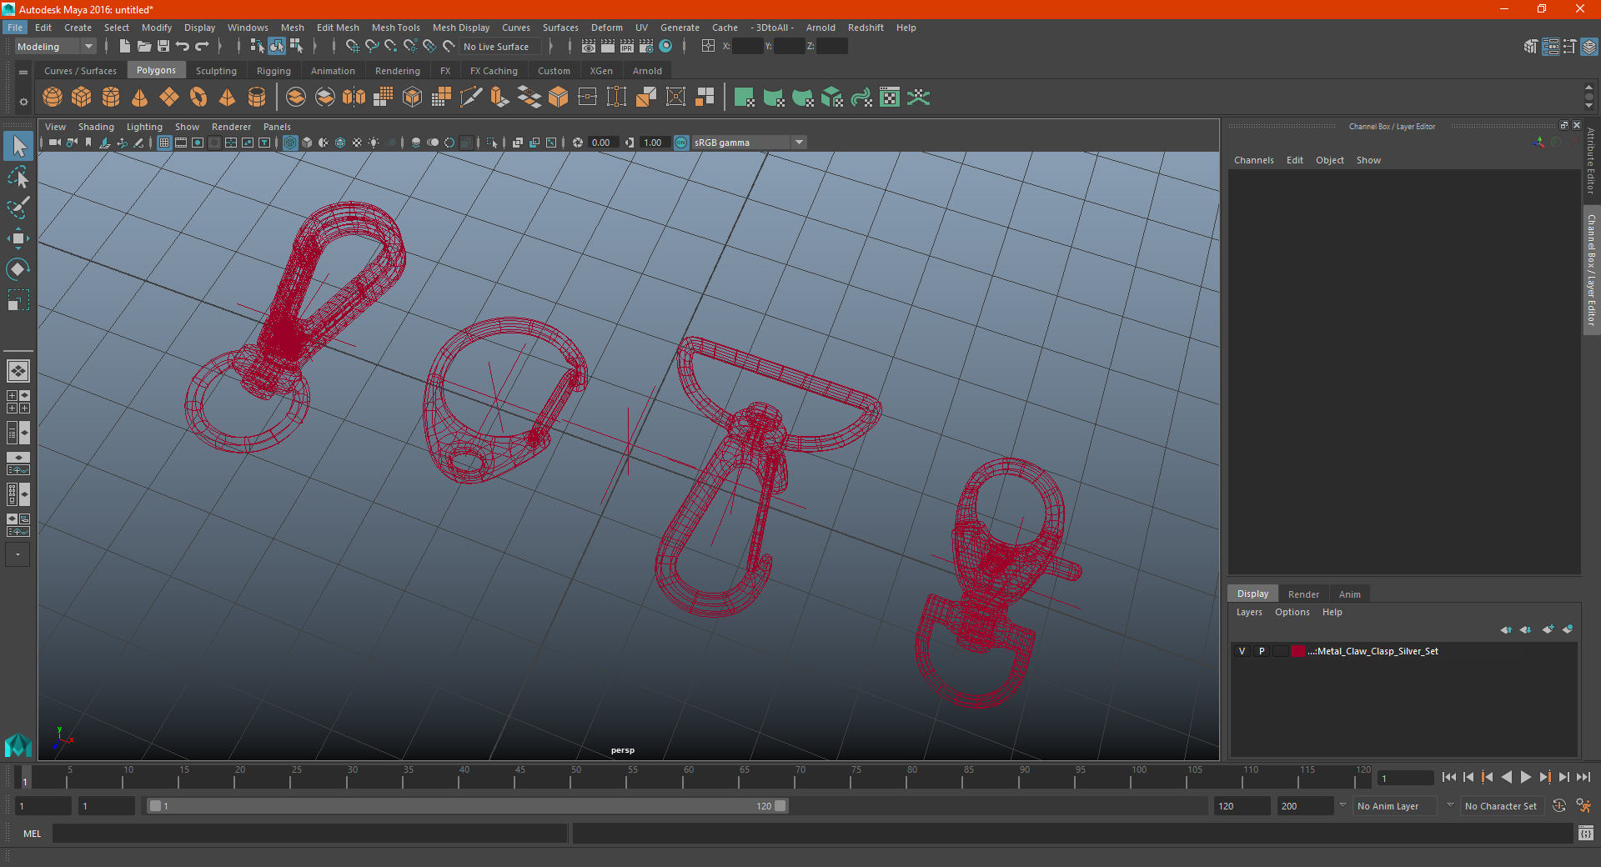Toggle snap to grids magnet icon
This screenshot has height=867, width=1601.
(353, 47)
